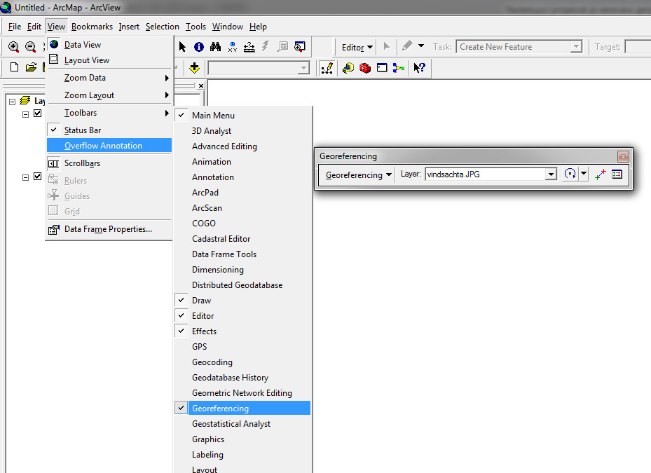Close the Georeferencing floating toolbar

click(623, 156)
